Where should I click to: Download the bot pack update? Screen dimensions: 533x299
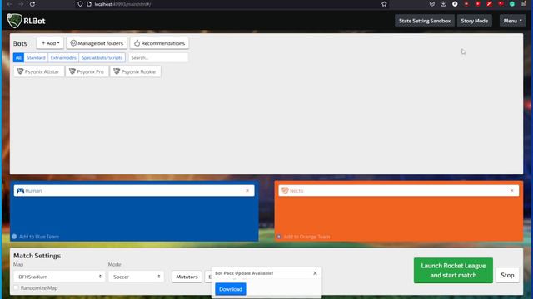(x=231, y=289)
